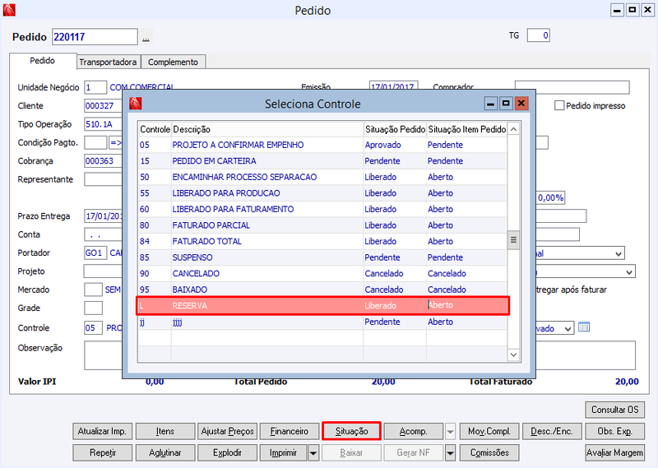Click the Situação button
658x468 pixels.
pos(352,431)
